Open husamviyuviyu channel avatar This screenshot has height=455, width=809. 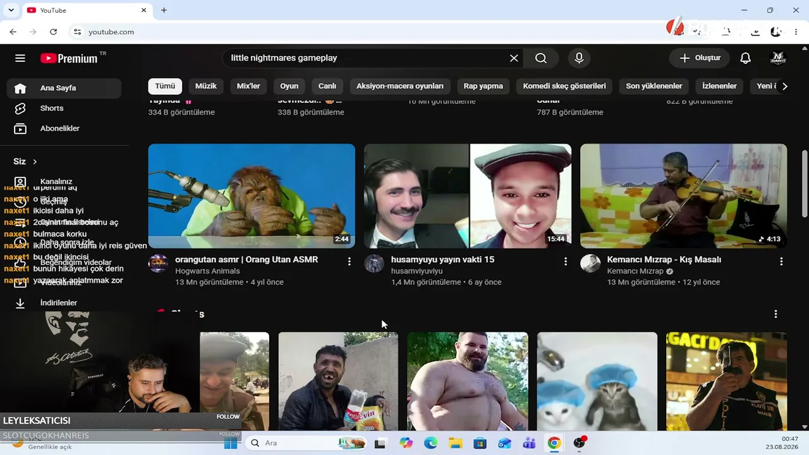click(x=374, y=264)
